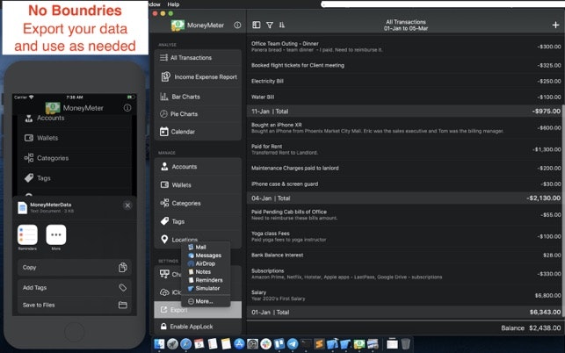Image resolution: width=565 pixels, height=353 pixels.
Task: Open Income Expense Report
Action: click(198, 77)
